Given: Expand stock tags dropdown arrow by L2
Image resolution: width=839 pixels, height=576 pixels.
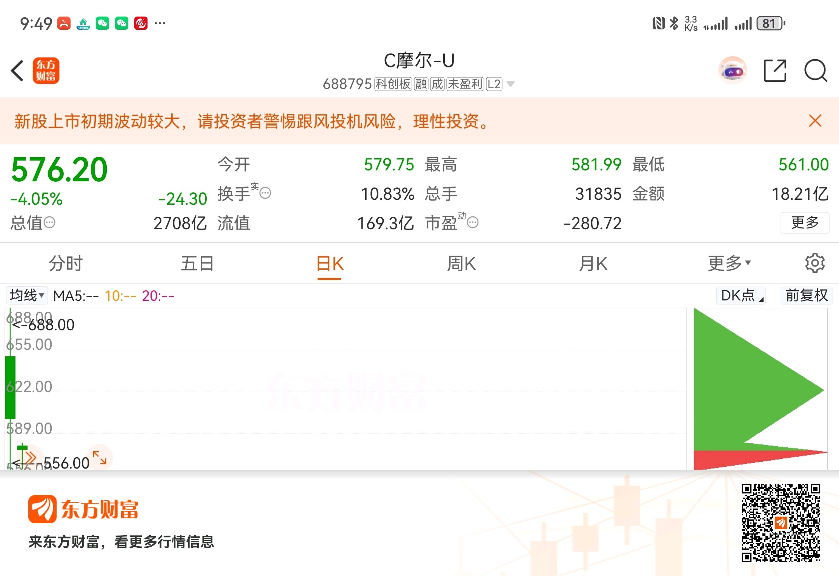Looking at the screenshot, I should point(510,84).
